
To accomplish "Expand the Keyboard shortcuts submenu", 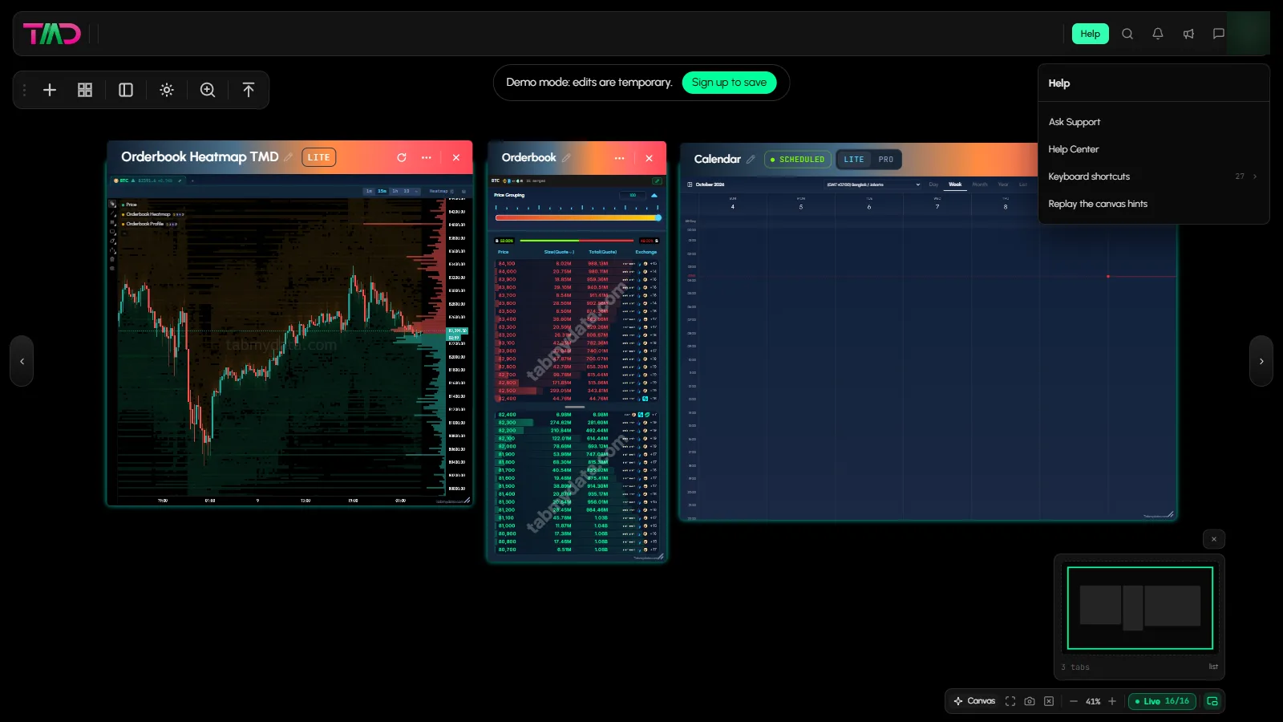I will tap(1154, 176).
